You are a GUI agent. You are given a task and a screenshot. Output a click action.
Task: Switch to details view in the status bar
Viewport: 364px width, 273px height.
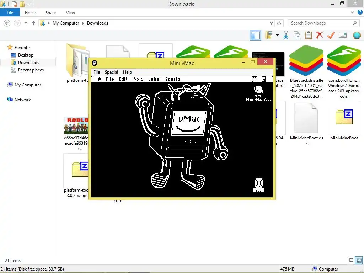pos(350,260)
